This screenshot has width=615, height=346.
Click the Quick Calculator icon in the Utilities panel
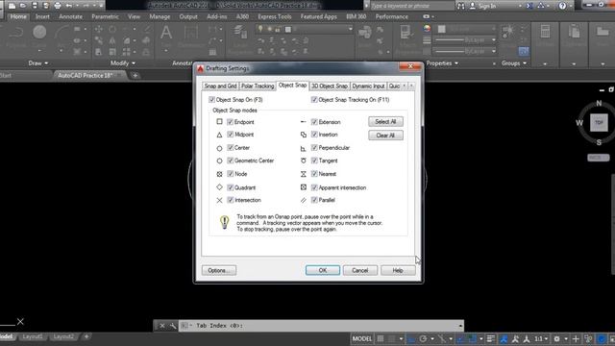(545, 32)
